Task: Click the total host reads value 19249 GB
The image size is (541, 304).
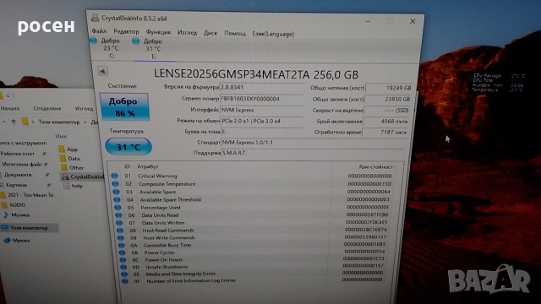Action: click(x=389, y=88)
